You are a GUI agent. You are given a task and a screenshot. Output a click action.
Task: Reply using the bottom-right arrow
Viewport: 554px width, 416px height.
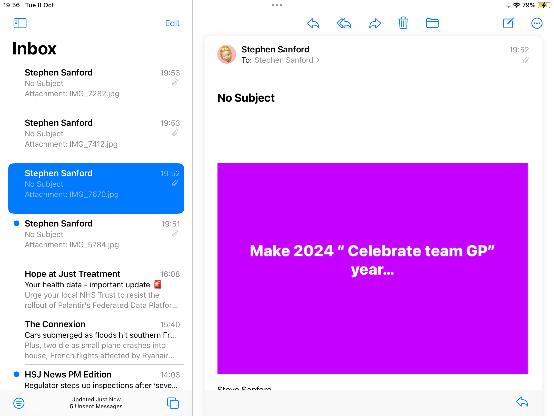522,402
